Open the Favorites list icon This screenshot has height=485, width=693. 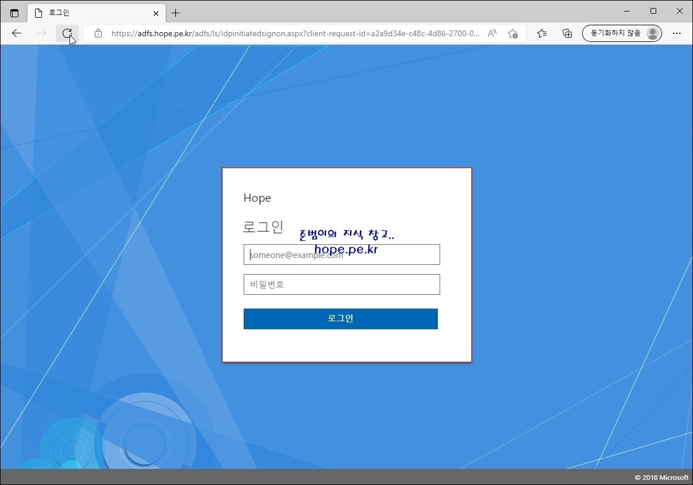click(x=542, y=33)
